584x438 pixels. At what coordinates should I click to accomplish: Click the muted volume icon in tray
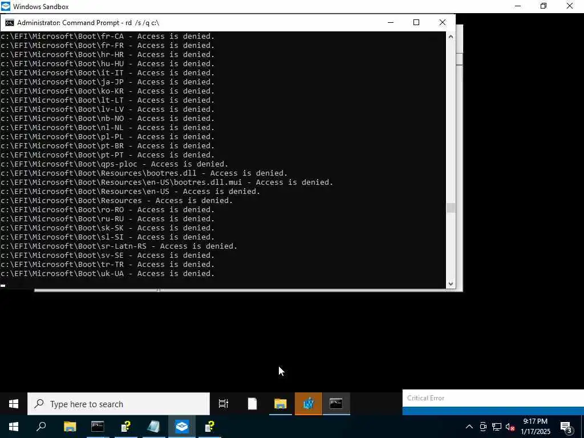(510, 427)
